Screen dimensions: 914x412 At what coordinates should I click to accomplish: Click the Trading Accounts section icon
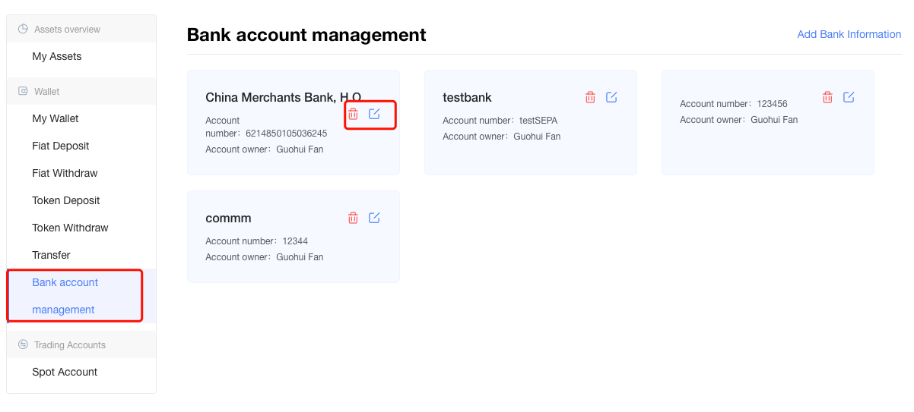[23, 344]
